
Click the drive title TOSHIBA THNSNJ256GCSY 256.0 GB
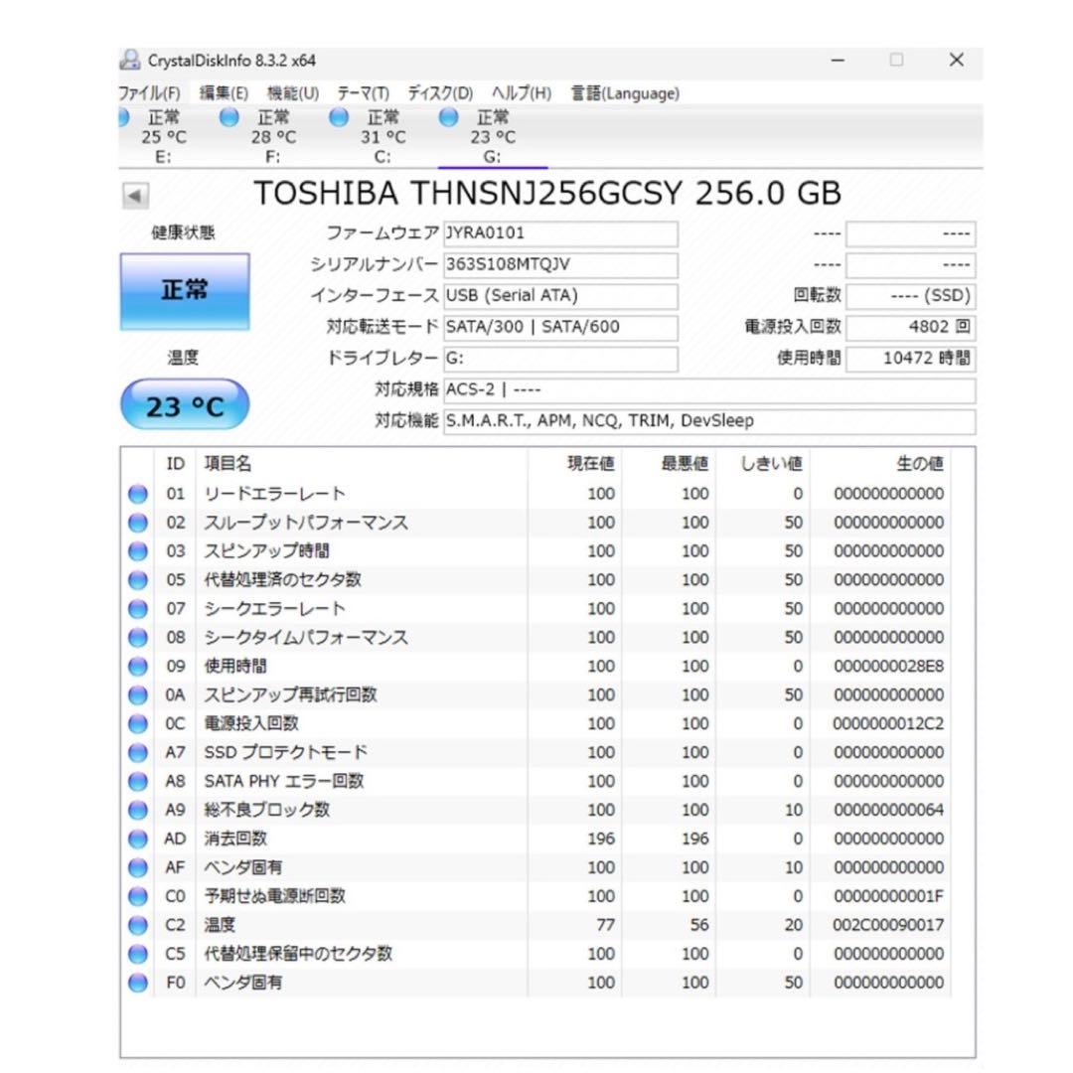point(547,194)
